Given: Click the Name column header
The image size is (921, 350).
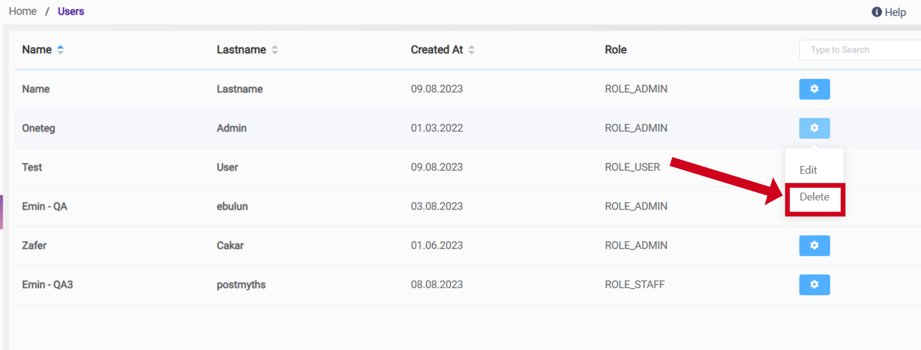Looking at the screenshot, I should 37,50.
